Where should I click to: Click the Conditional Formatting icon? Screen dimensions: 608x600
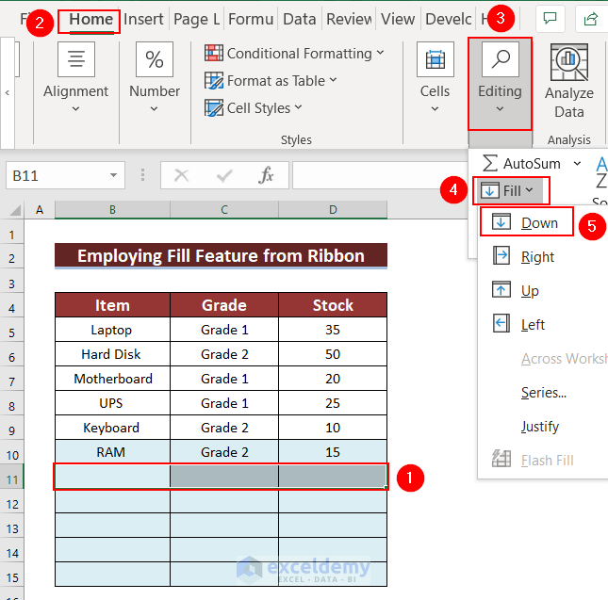pos(214,53)
